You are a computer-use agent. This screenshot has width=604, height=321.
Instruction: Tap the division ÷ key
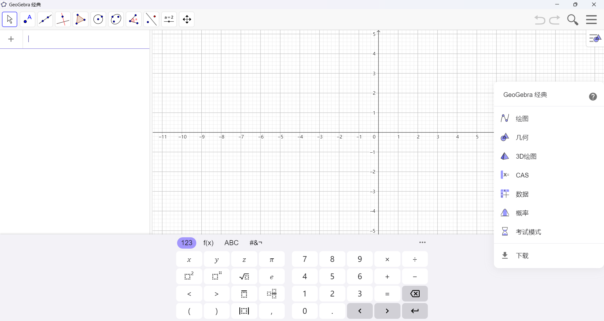pyautogui.click(x=415, y=259)
